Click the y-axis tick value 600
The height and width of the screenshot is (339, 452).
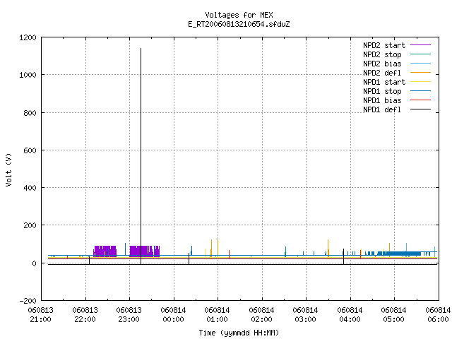30,150
